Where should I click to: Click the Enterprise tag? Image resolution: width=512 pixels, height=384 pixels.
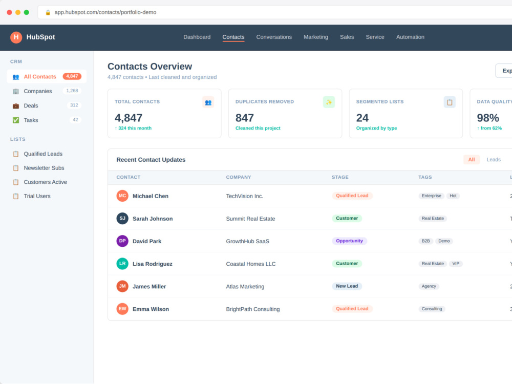(x=431, y=196)
